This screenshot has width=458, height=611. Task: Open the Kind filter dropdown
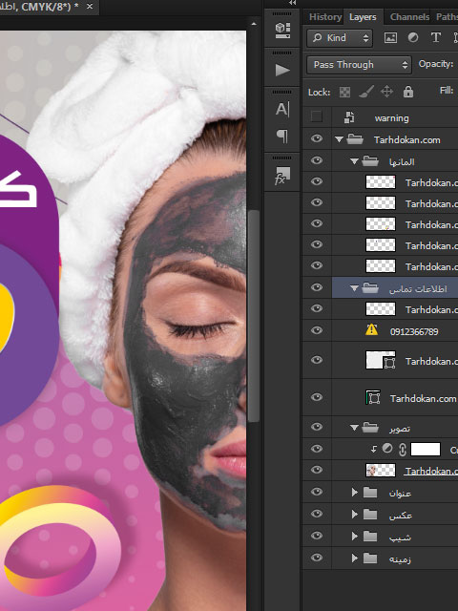(x=340, y=38)
